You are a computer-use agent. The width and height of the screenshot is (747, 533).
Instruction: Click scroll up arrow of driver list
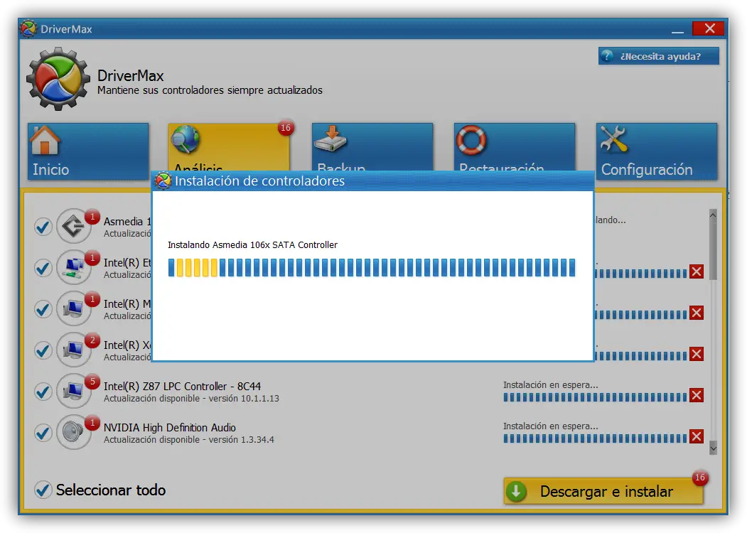pos(713,215)
